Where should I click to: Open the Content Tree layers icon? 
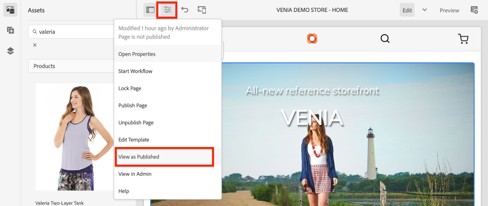(x=10, y=51)
